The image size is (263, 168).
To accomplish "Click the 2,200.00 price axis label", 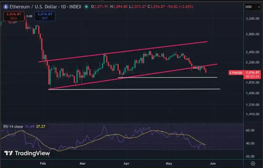I will (x=252, y=62).
